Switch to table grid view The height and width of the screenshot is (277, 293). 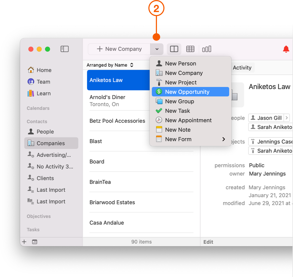click(190, 49)
